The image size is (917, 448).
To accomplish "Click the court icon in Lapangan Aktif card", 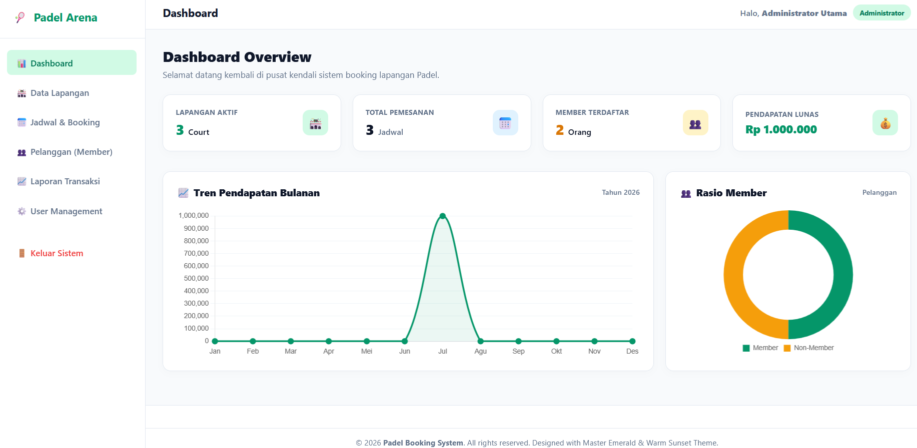I will tap(315, 123).
